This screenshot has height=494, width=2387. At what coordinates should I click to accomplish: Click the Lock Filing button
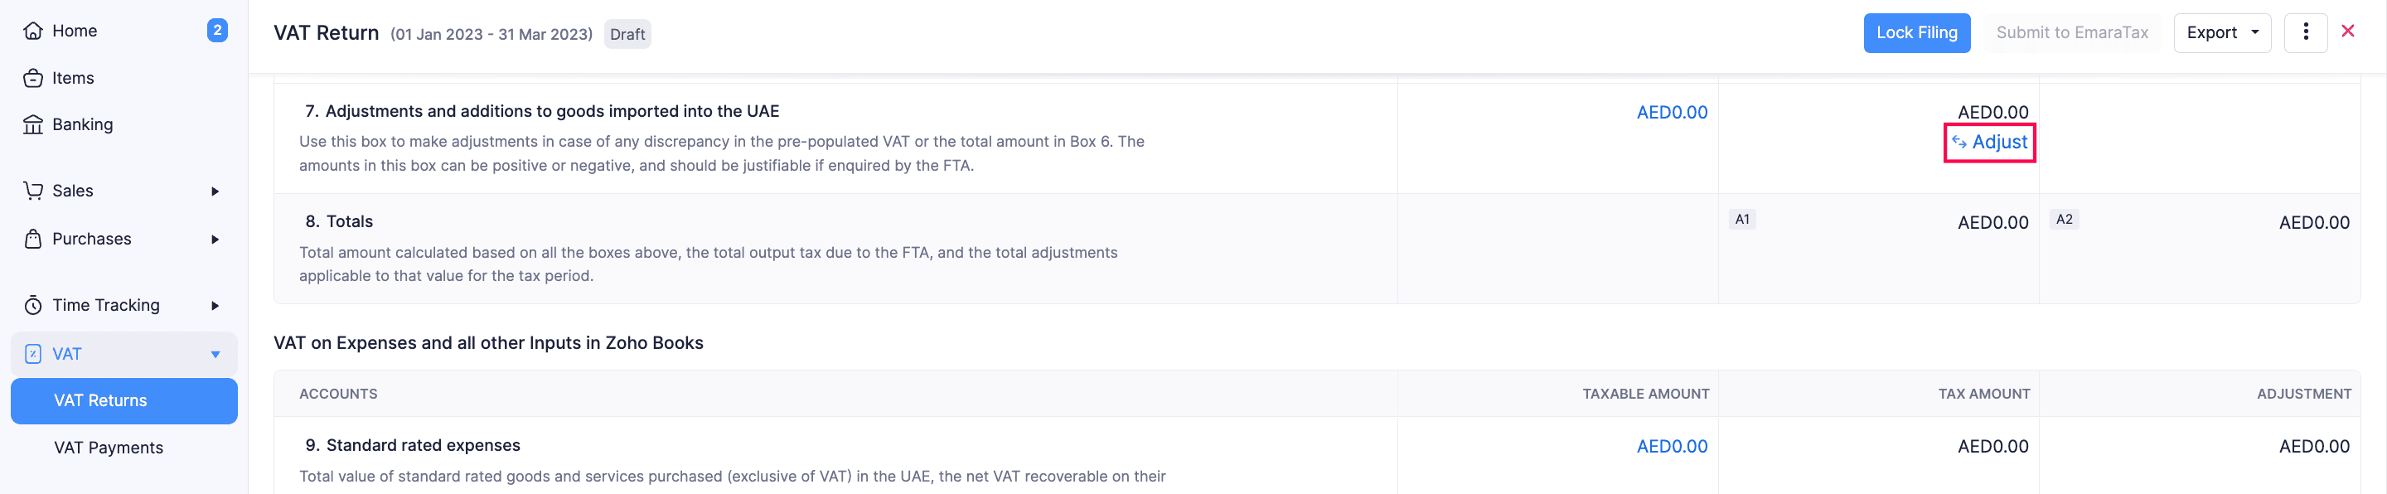coord(1916,33)
